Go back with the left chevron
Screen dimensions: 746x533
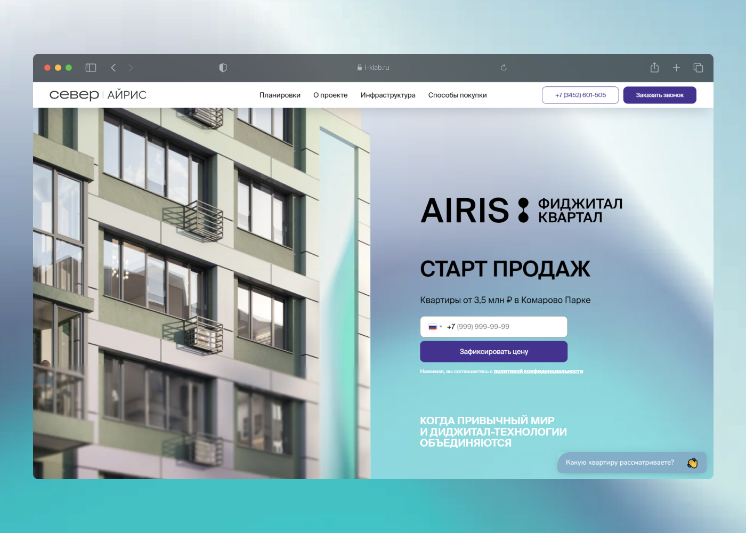(113, 68)
